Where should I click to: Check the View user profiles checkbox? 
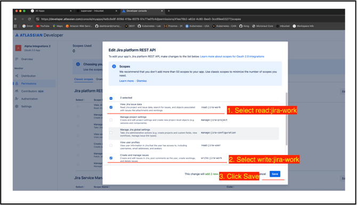[x=111, y=146]
